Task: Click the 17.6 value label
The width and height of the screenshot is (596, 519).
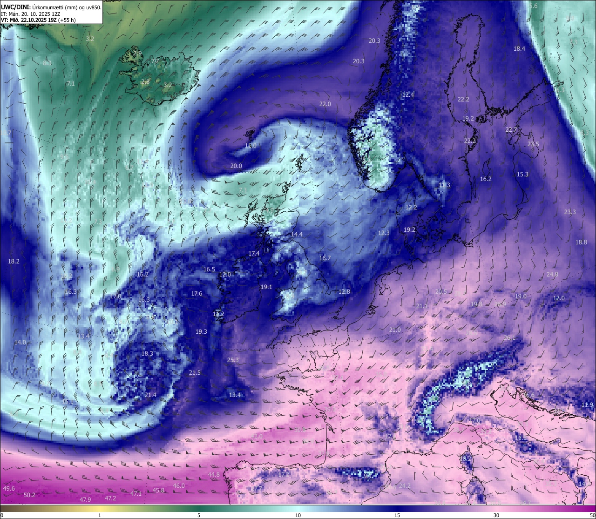Action: click(x=196, y=294)
